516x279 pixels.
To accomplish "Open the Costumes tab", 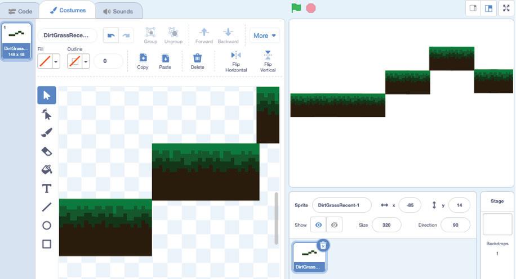I will 68,11.
